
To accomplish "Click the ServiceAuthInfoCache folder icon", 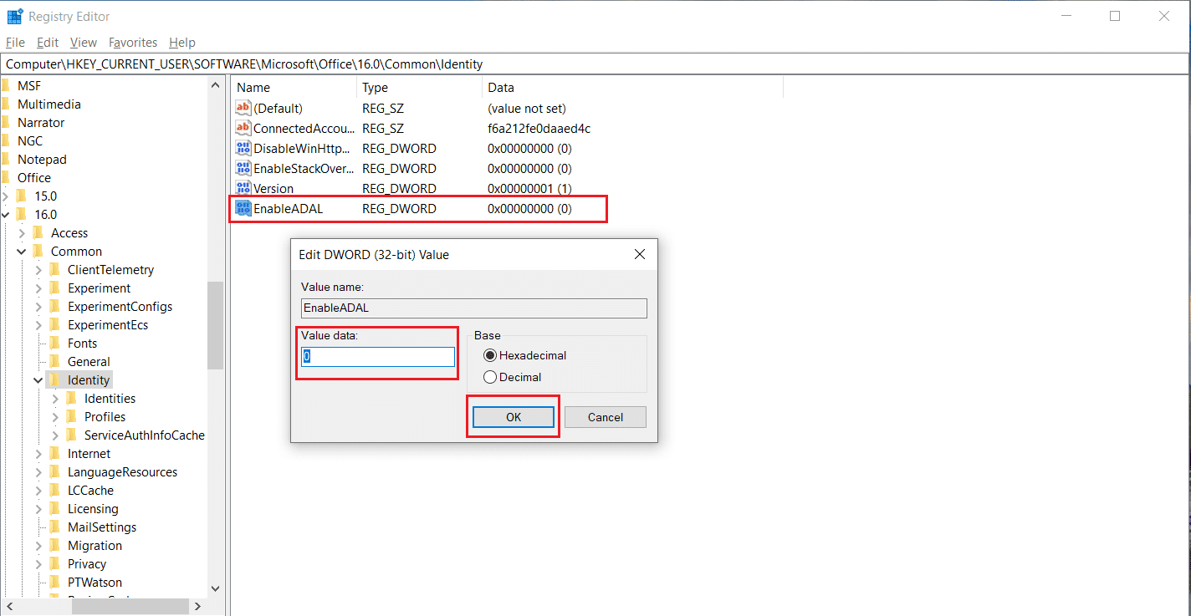I will [x=72, y=435].
